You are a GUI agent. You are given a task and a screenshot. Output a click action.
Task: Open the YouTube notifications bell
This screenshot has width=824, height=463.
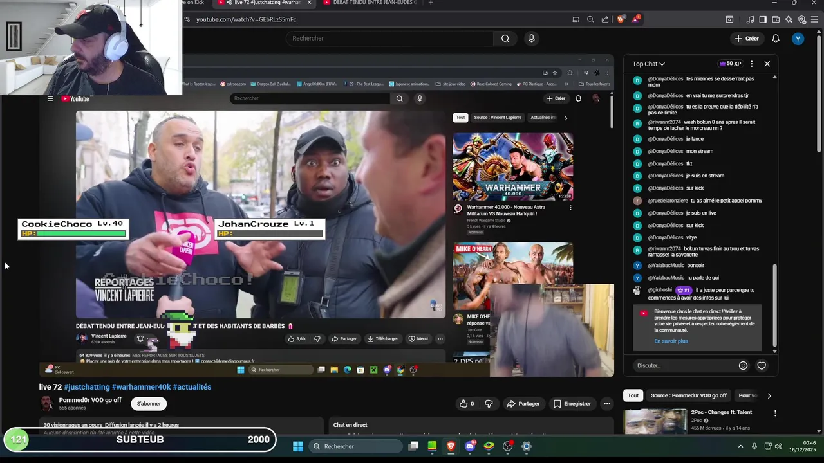[776, 39]
